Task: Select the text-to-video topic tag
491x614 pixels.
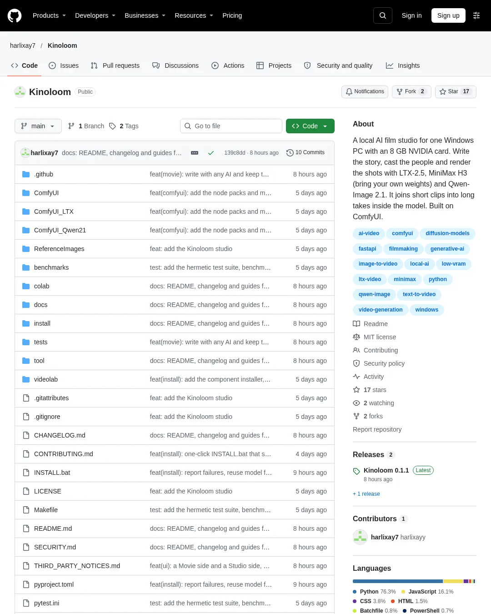Action: 419,294
